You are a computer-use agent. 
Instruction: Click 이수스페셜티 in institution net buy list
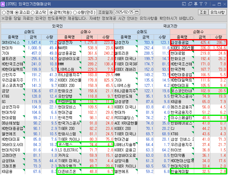(x=182, y=118)
